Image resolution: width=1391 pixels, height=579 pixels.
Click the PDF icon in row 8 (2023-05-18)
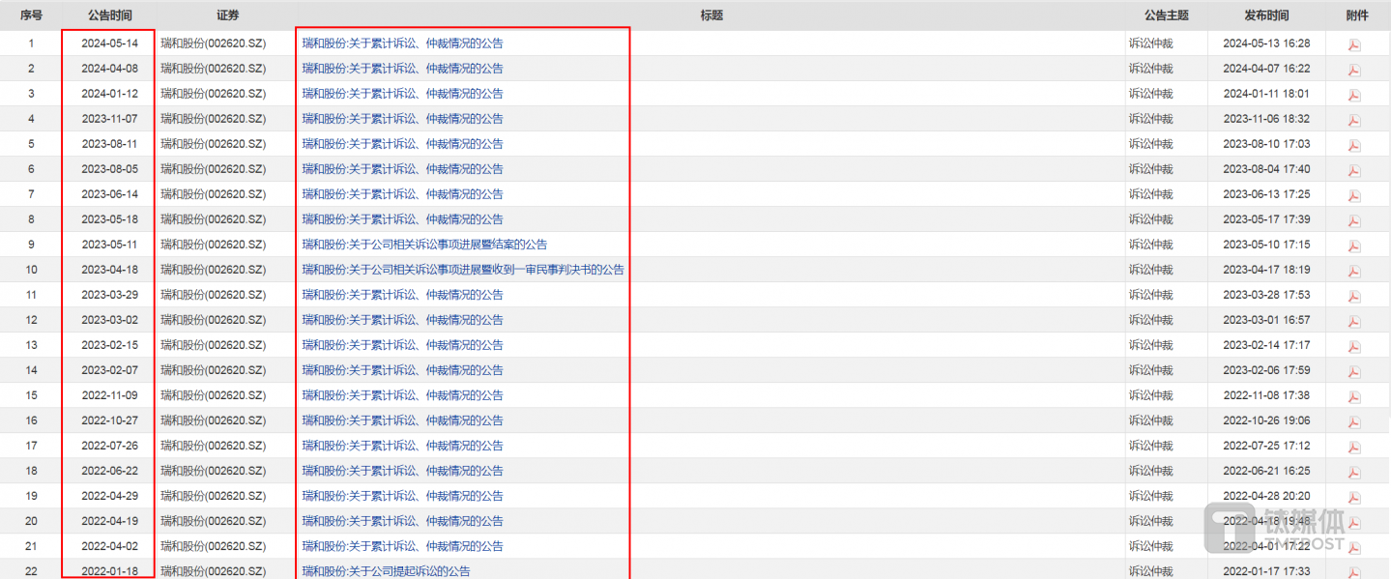tap(1354, 220)
